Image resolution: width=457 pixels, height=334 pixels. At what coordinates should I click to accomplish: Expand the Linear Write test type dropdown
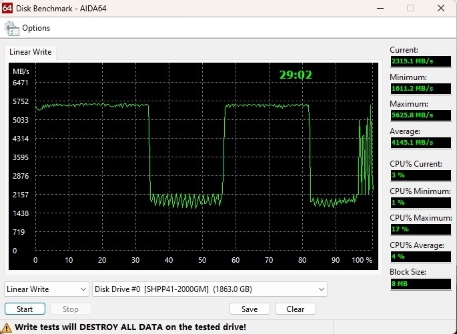(x=47, y=289)
